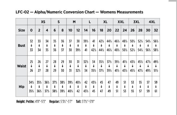
Task: Click the vertical scrollbar at right edge
Action: (176, 57)
